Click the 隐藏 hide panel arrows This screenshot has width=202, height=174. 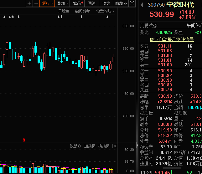pyautogui.click(x=121, y=3)
